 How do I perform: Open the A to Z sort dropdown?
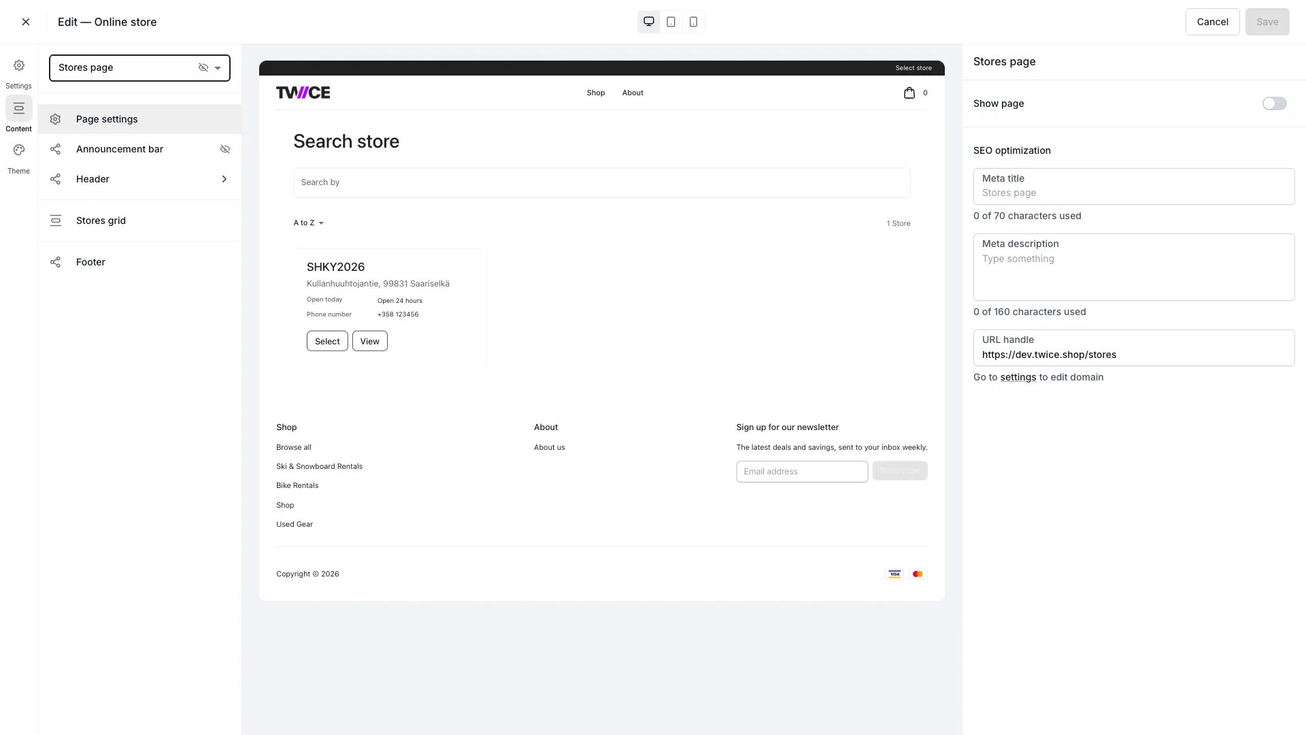308,223
